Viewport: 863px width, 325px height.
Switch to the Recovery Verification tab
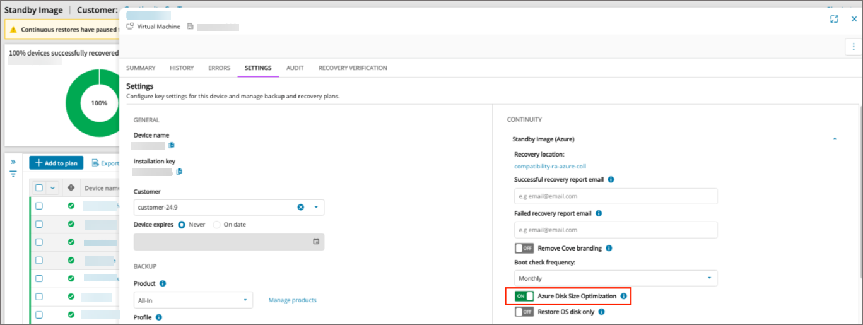tap(353, 68)
